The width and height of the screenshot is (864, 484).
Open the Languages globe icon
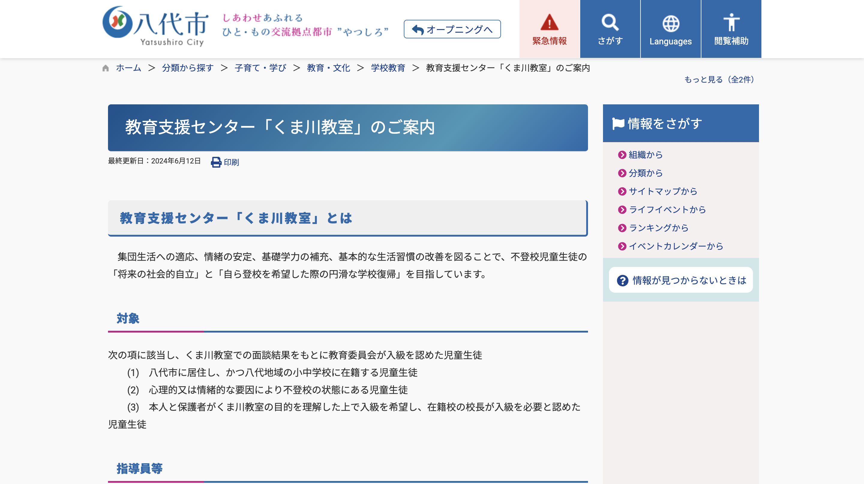tap(670, 23)
